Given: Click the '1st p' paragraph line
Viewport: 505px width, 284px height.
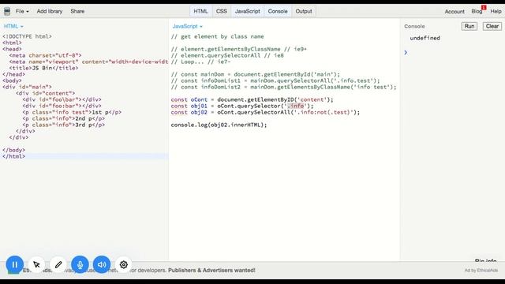Looking at the screenshot, I should 72,112.
